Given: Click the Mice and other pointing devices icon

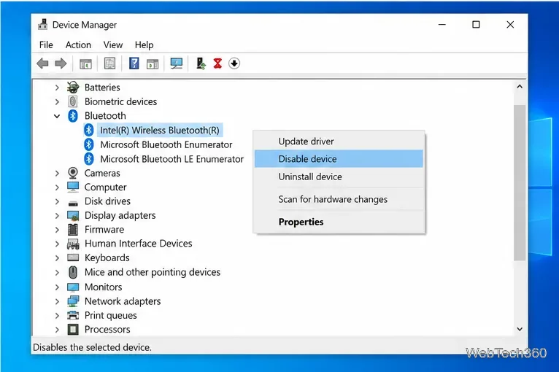Looking at the screenshot, I should point(73,272).
